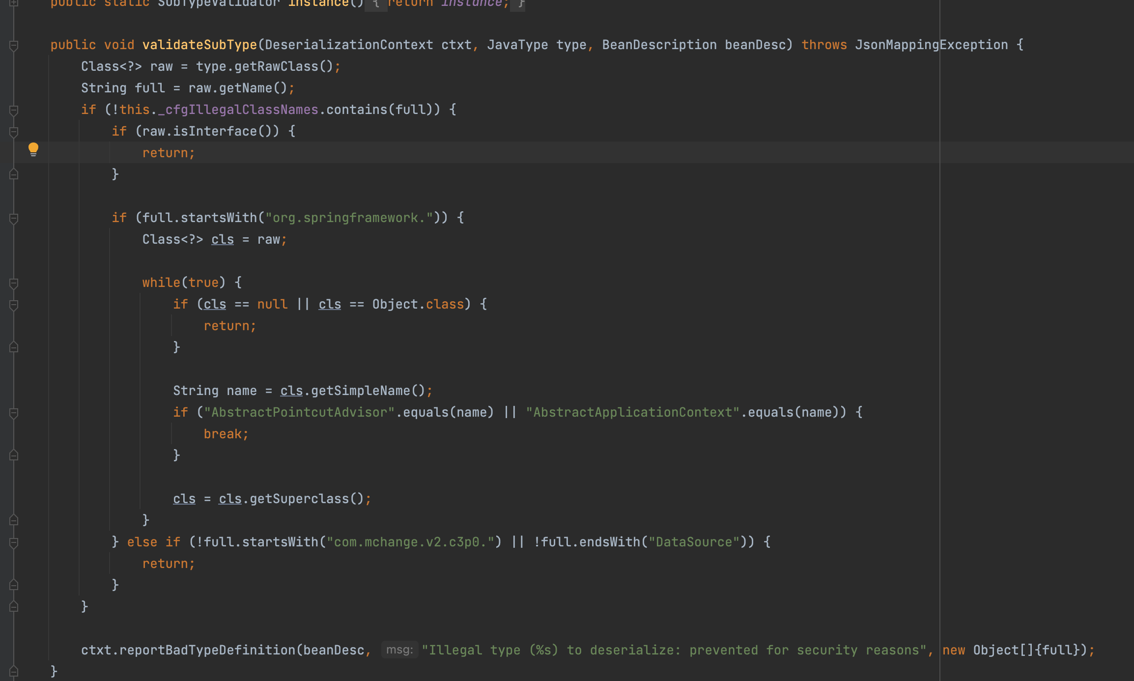Click fold end marker closing the while(true) loop
1134x681 pixels.
click(14, 520)
